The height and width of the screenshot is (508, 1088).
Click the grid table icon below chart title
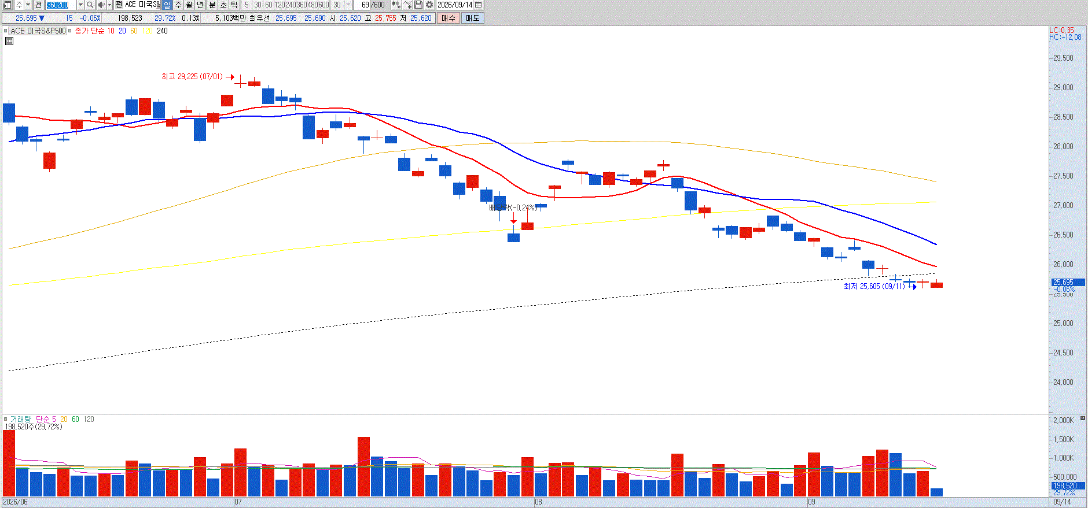coord(9,41)
